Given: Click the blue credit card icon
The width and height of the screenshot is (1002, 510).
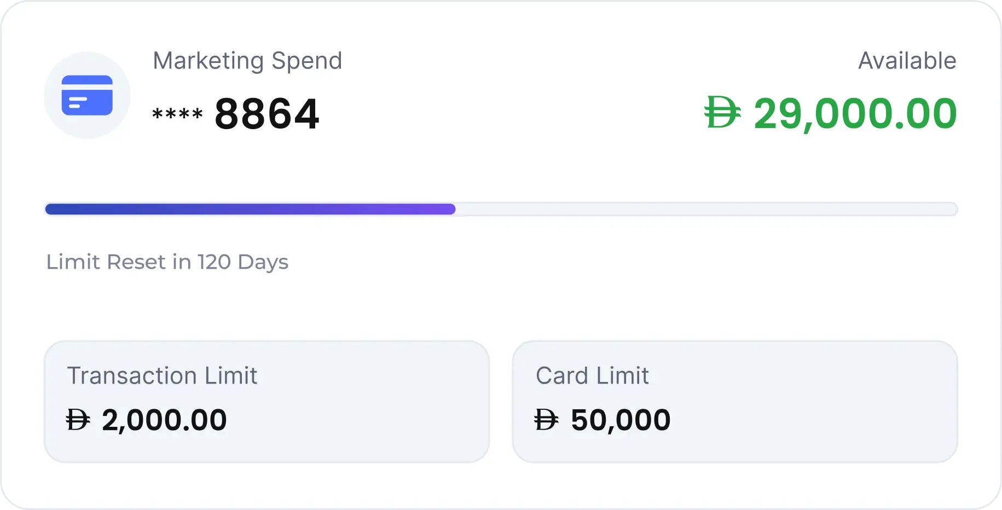Looking at the screenshot, I should coord(87,95).
